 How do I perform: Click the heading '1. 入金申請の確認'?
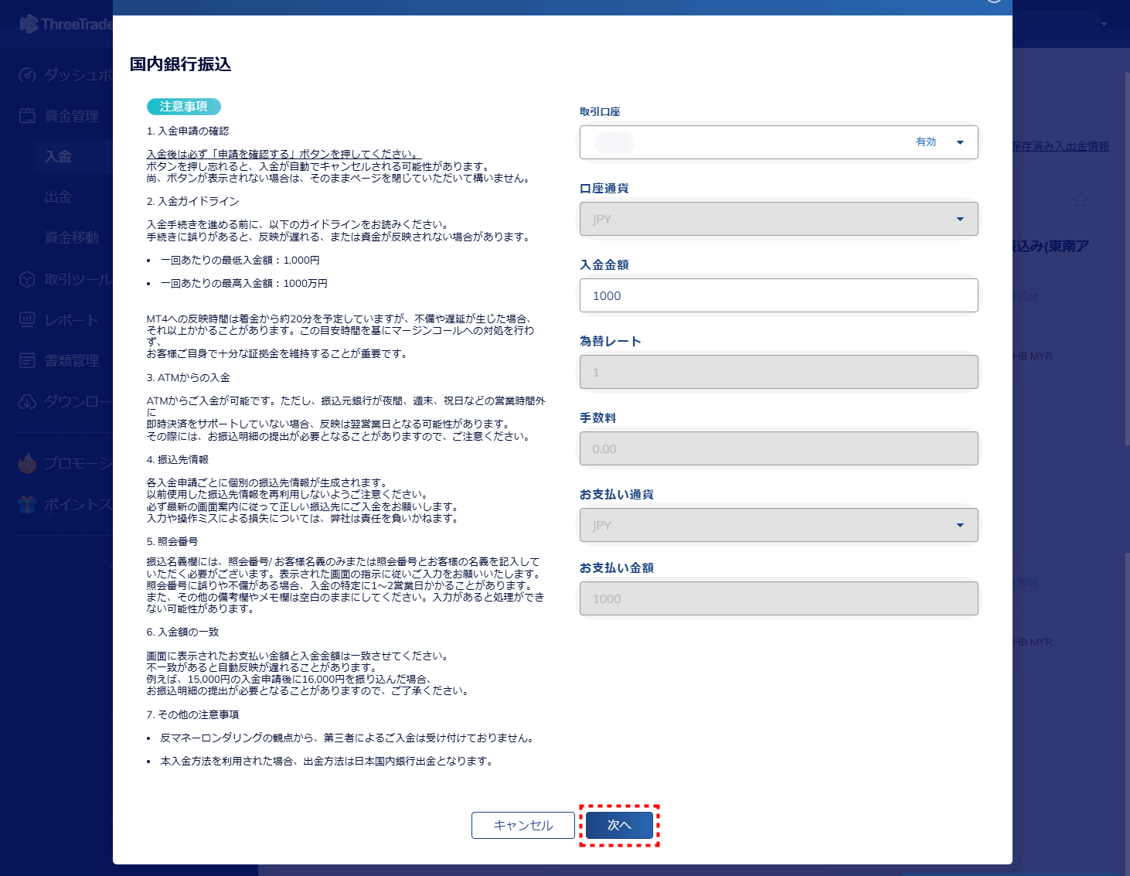[x=188, y=131]
